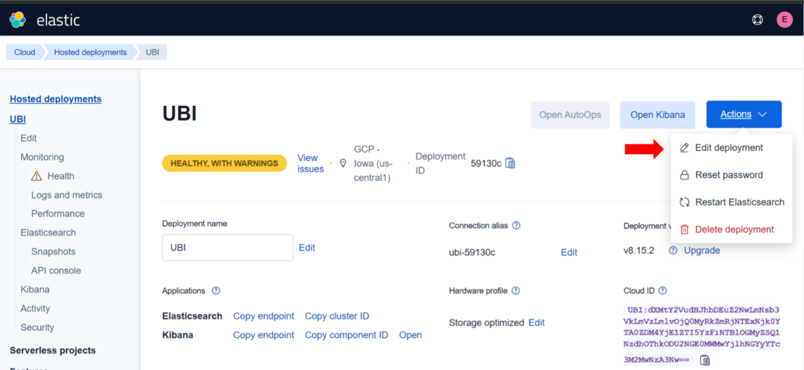Viewport: 804px width, 370px height.
Task: Click the connection alias value ubi-59130c
Action: pyautogui.click(x=472, y=252)
